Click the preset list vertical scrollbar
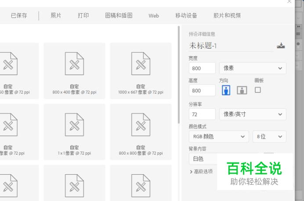This screenshot has width=304, height=201. (x=178, y=75)
